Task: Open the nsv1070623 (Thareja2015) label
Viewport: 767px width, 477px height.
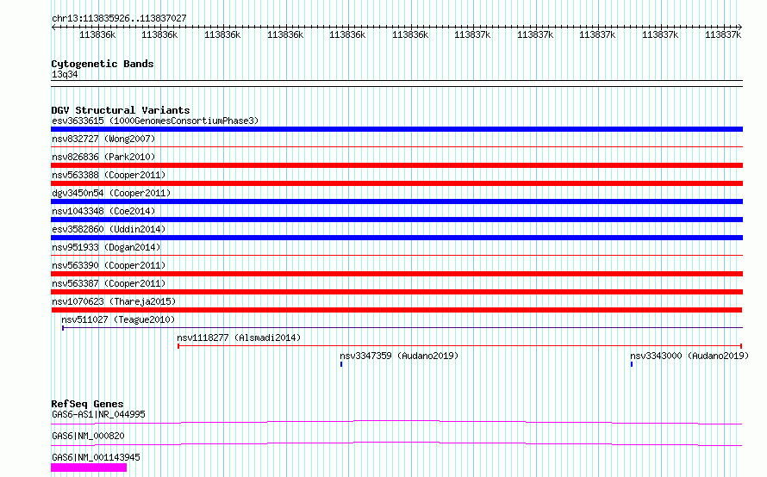Action: [114, 301]
